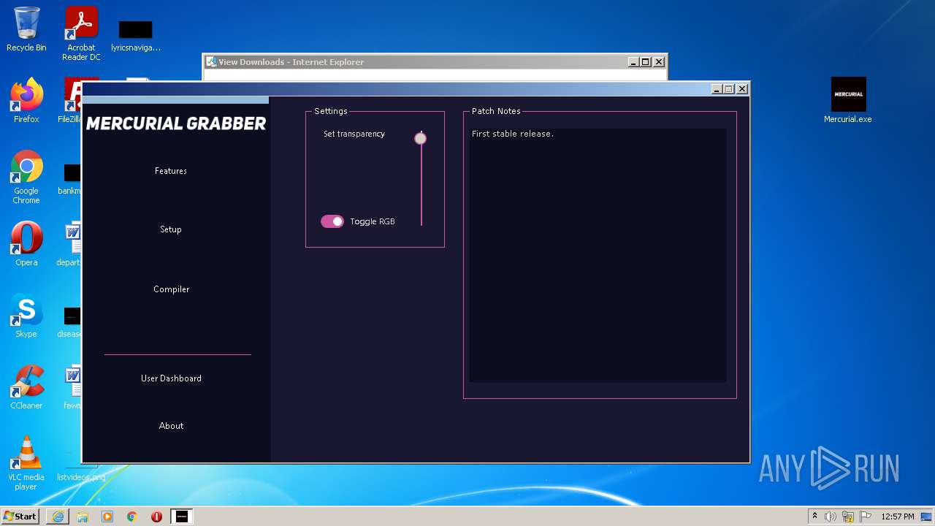The height and width of the screenshot is (526, 935).
Task: Select the Google Chrome desktop shortcut
Action: 26,177
